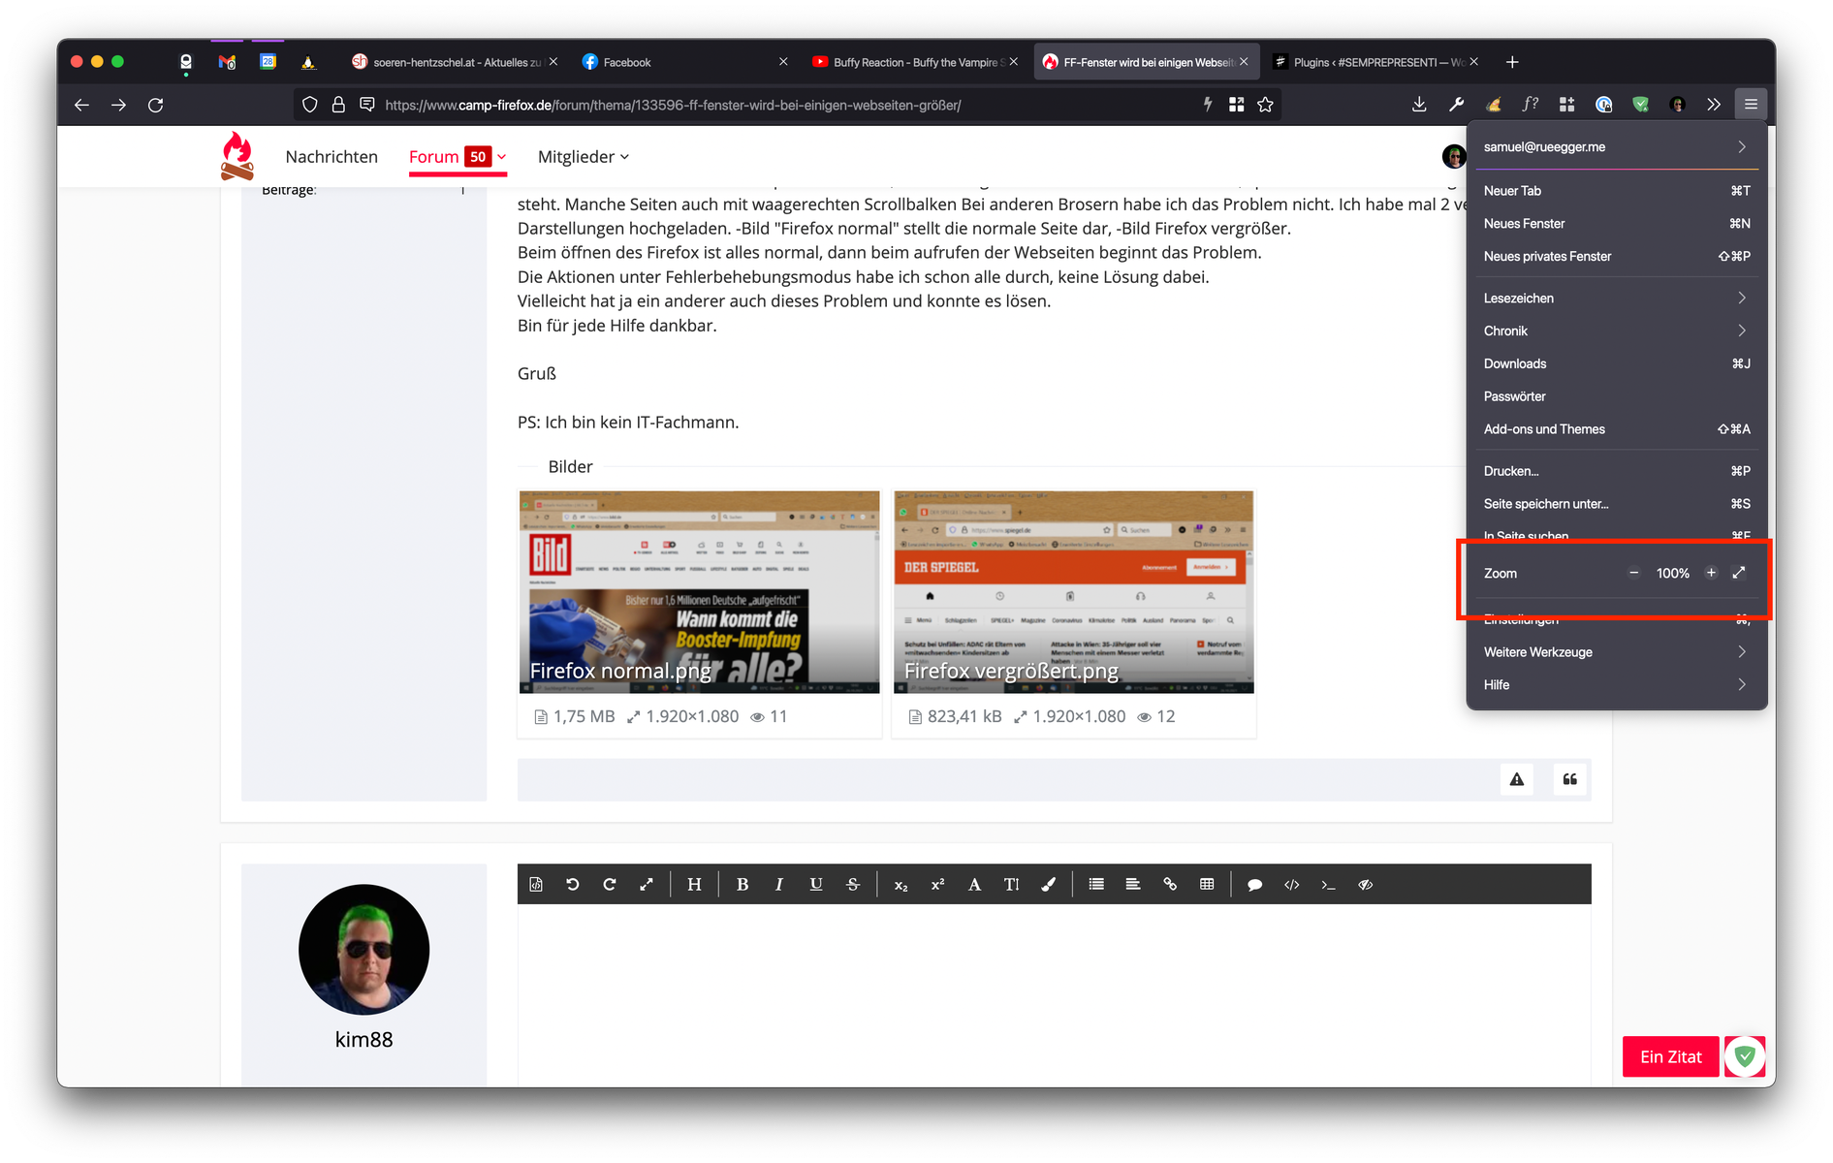This screenshot has height=1163, width=1833.
Task: Toggle strikethrough formatting in the editor
Action: pyautogui.click(x=853, y=884)
